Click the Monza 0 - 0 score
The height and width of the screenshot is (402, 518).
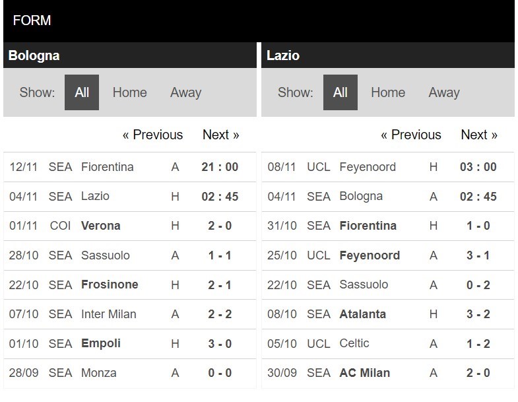[x=220, y=373]
